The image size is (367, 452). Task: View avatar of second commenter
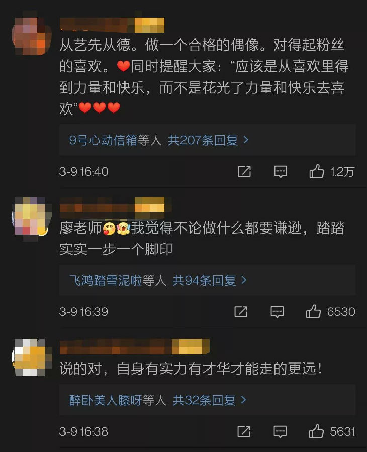tap(32, 216)
